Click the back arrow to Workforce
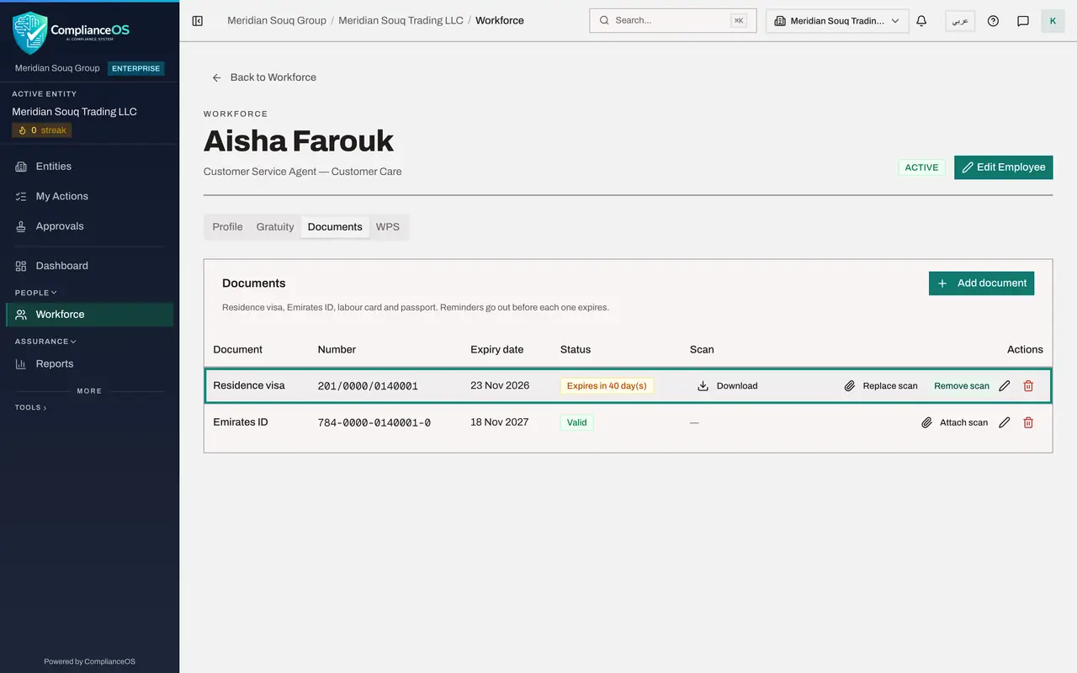Viewport: 1077px width, 673px height. tap(216, 77)
